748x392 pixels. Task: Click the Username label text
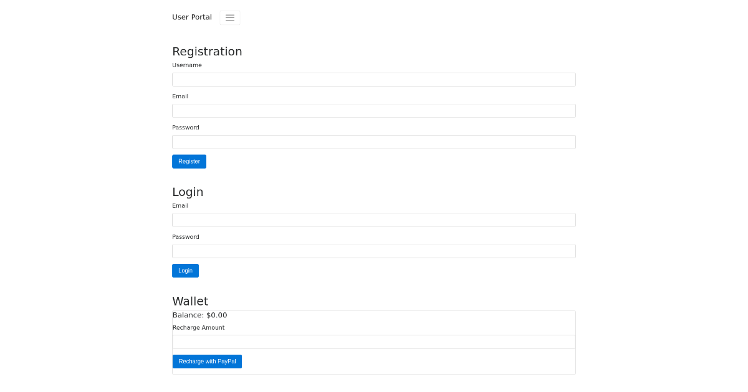(187, 65)
